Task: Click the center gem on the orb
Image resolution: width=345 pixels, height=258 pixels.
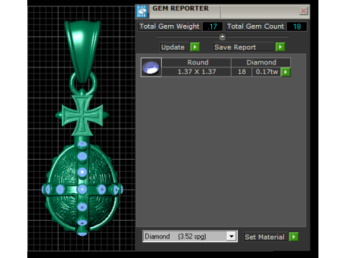Action: (x=82, y=189)
